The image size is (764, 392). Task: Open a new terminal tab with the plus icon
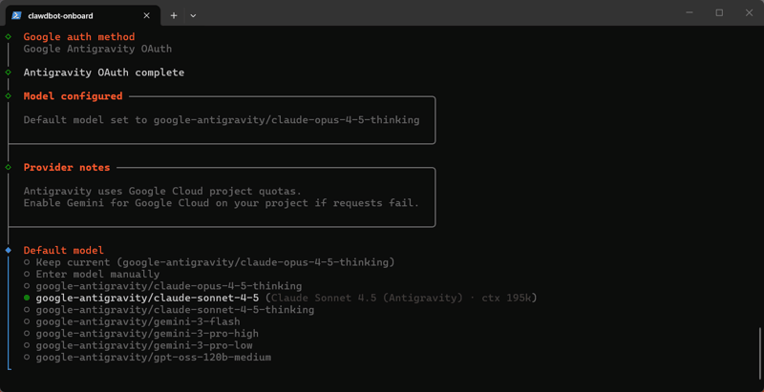[x=174, y=15]
